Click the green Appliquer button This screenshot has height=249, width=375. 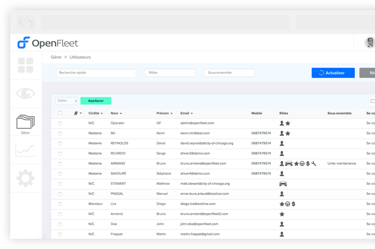tap(95, 100)
